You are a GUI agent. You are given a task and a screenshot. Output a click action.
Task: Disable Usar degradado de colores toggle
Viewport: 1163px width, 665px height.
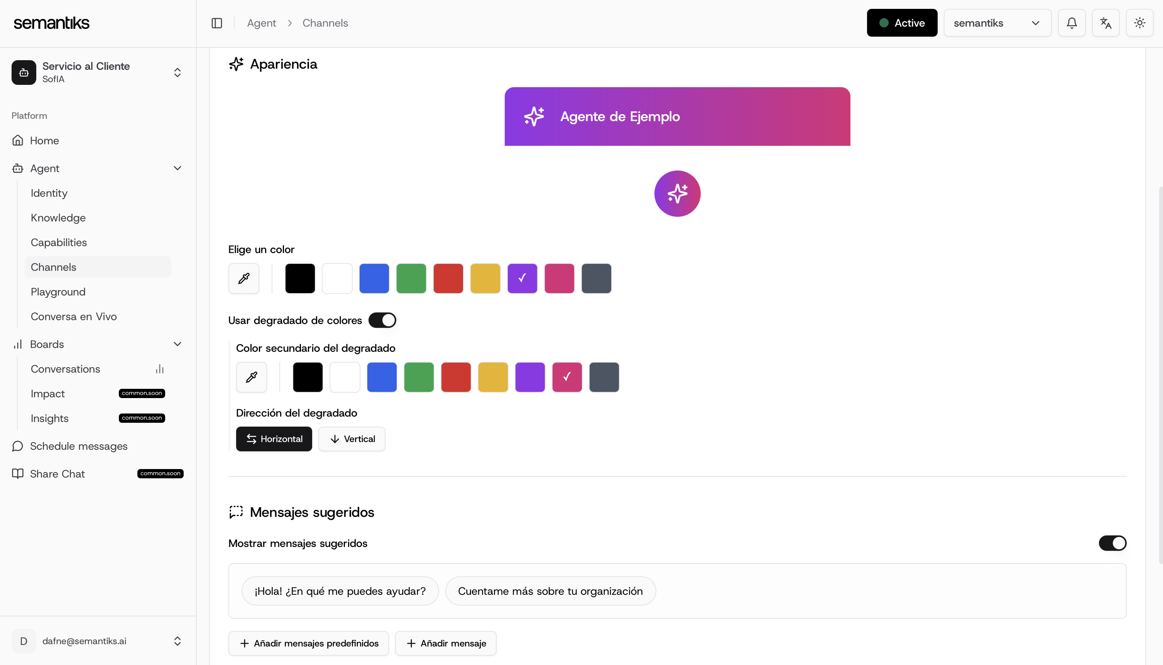pyautogui.click(x=382, y=320)
